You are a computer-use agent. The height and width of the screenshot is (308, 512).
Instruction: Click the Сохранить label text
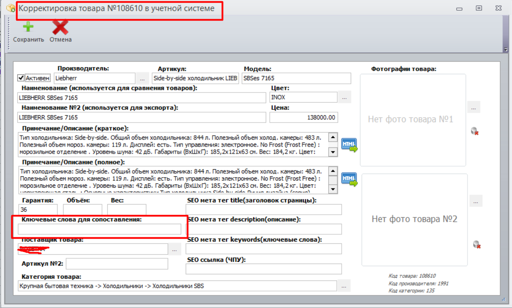point(28,40)
